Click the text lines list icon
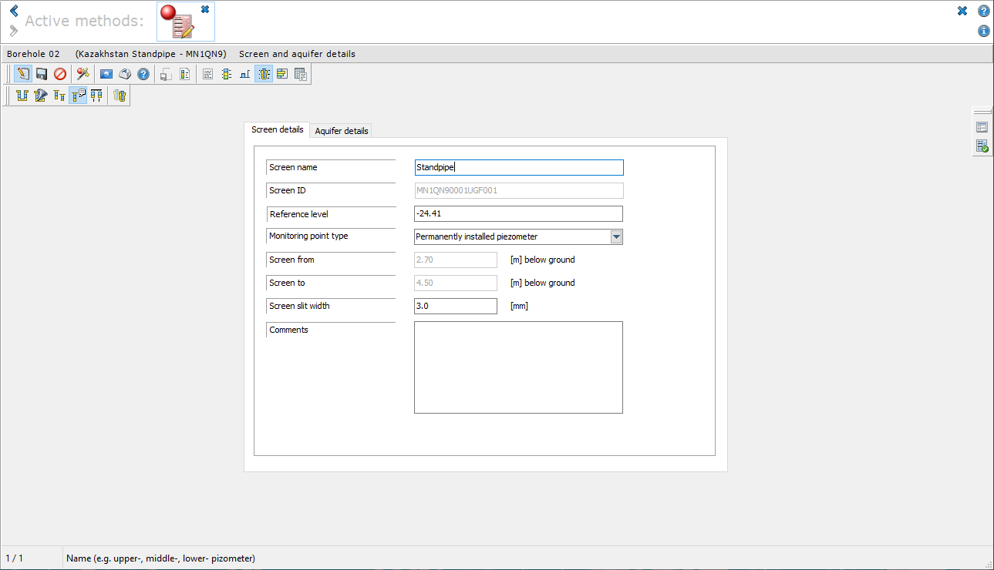The image size is (994, 570). tap(207, 74)
